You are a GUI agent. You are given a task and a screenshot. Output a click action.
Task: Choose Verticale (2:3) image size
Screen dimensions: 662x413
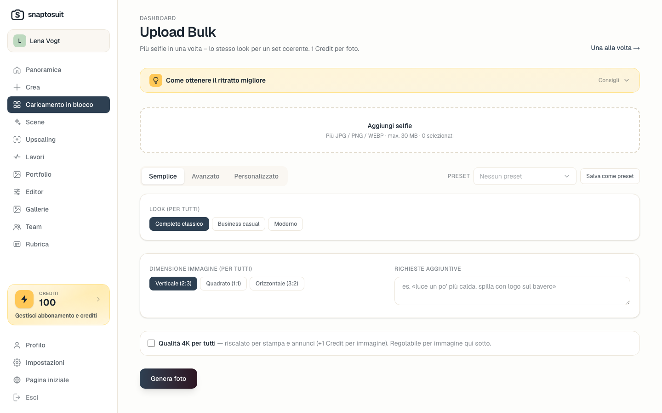point(173,284)
